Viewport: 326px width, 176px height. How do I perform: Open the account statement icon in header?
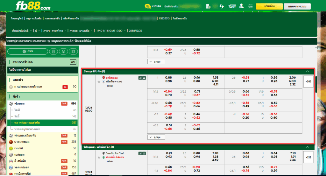[x=208, y=6]
